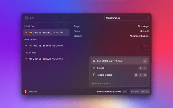Screen dimensions: 173x108
Task: Click the FIFA extension icon beside Matches
Action: tap(26, 92)
